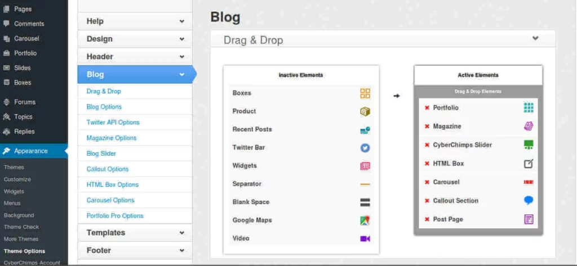
Task: Click the Comments bubble icon in sidebar
Action: tap(6, 24)
